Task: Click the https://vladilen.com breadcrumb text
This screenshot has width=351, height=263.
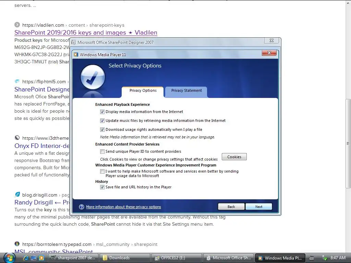Action: pyautogui.click(x=43, y=25)
